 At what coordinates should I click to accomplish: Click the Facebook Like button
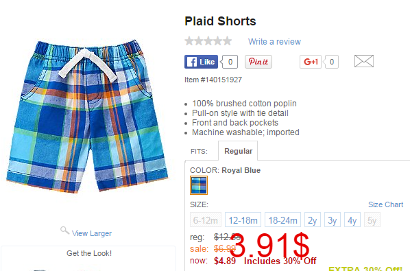(x=201, y=62)
